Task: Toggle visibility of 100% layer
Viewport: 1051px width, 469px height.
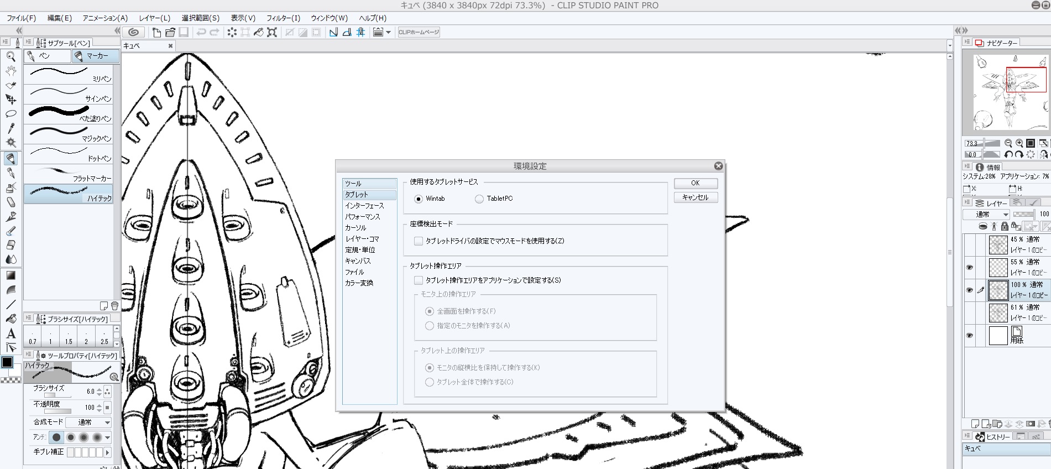Action: (x=969, y=290)
